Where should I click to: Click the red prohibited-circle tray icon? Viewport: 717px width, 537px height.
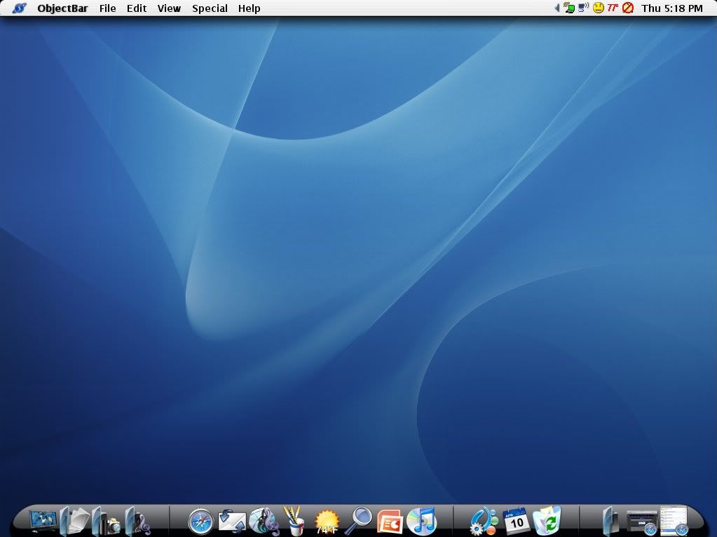click(628, 8)
